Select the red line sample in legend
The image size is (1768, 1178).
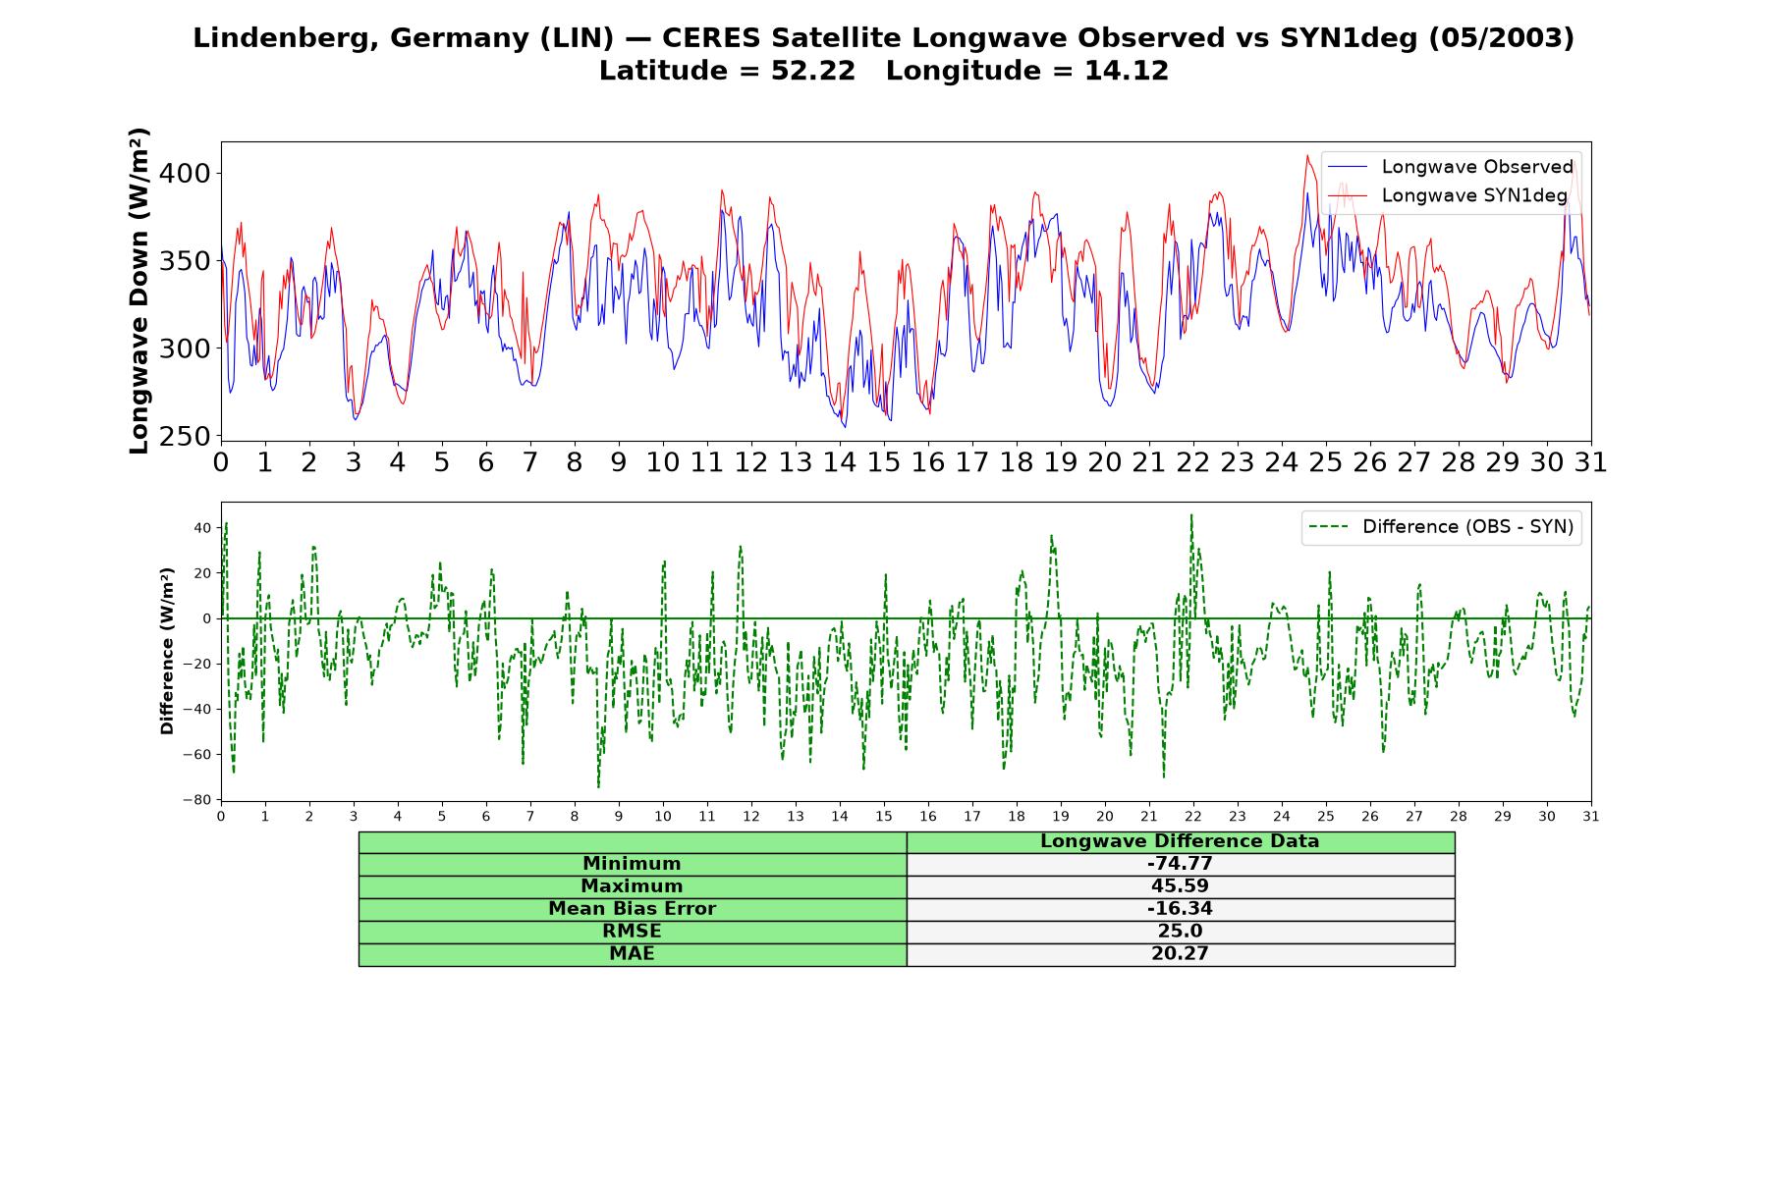(1348, 196)
